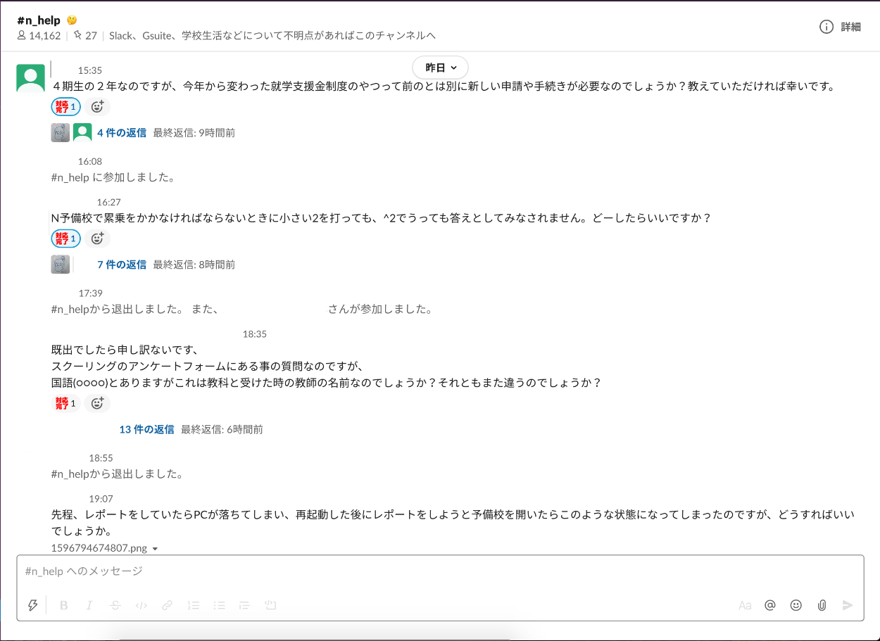This screenshot has width=880, height=641.
Task: Open green avatar of 15:35 poster
Action: coord(30,78)
